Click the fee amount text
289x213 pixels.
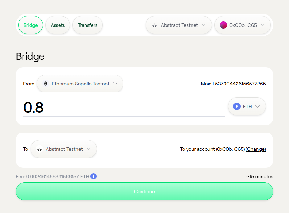point(52,177)
